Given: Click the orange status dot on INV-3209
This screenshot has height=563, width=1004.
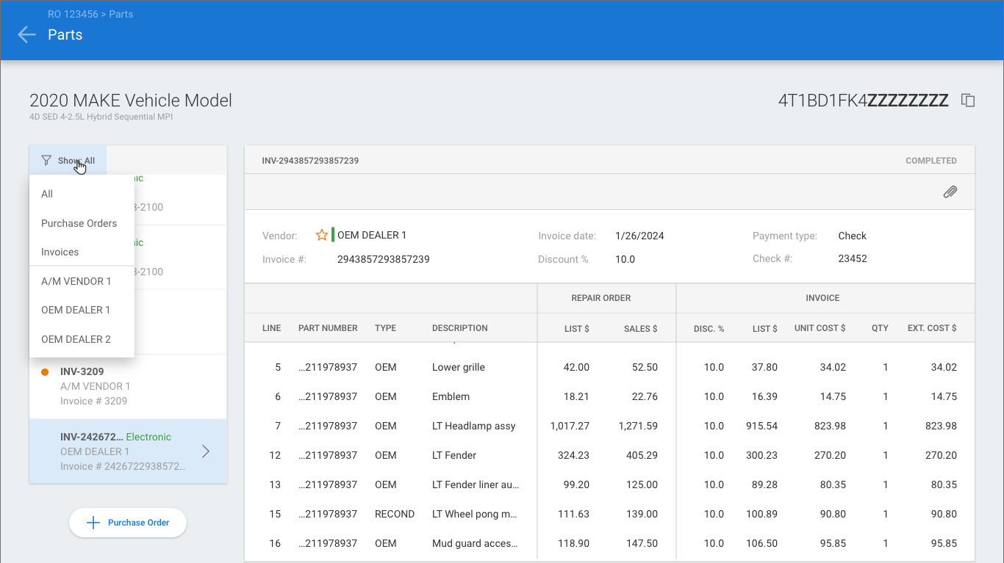Looking at the screenshot, I should pyautogui.click(x=45, y=372).
